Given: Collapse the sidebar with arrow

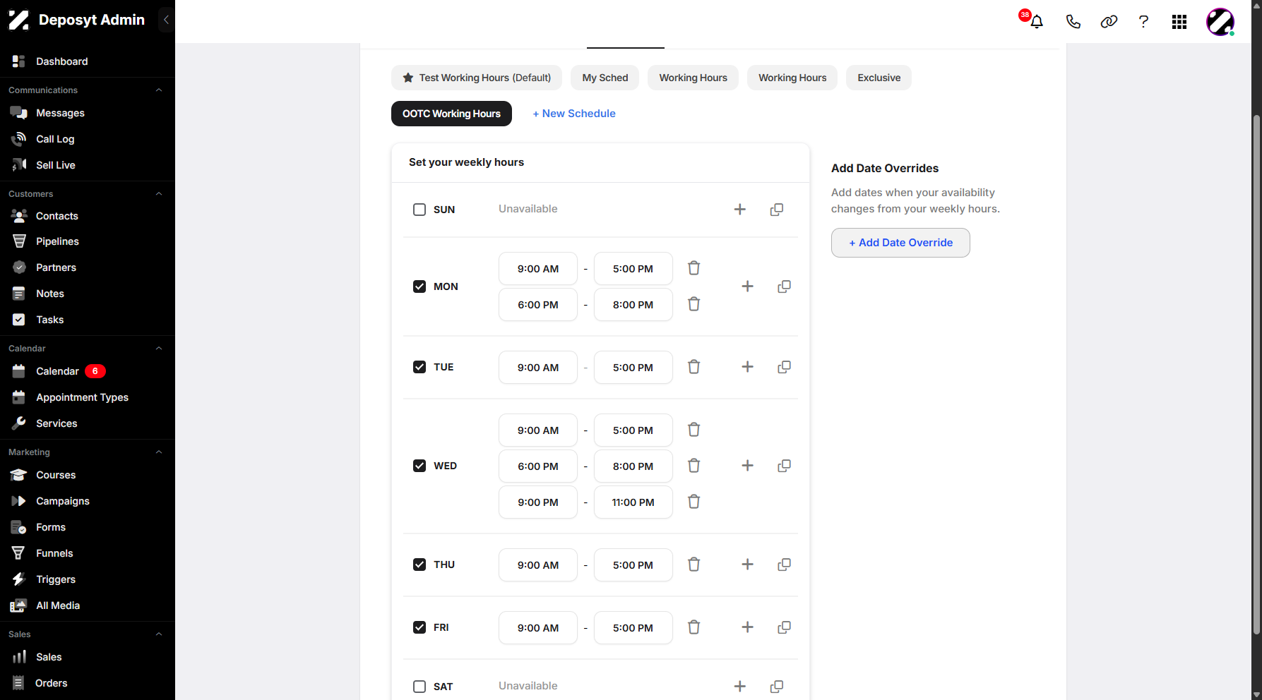Looking at the screenshot, I should pyautogui.click(x=166, y=20).
